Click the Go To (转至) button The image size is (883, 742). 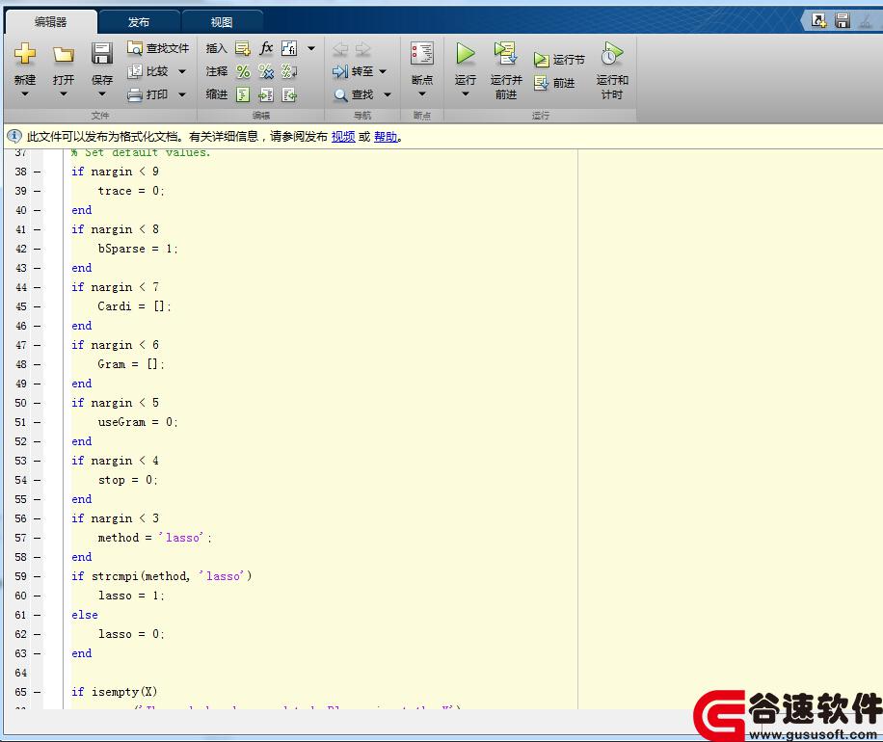click(x=353, y=71)
